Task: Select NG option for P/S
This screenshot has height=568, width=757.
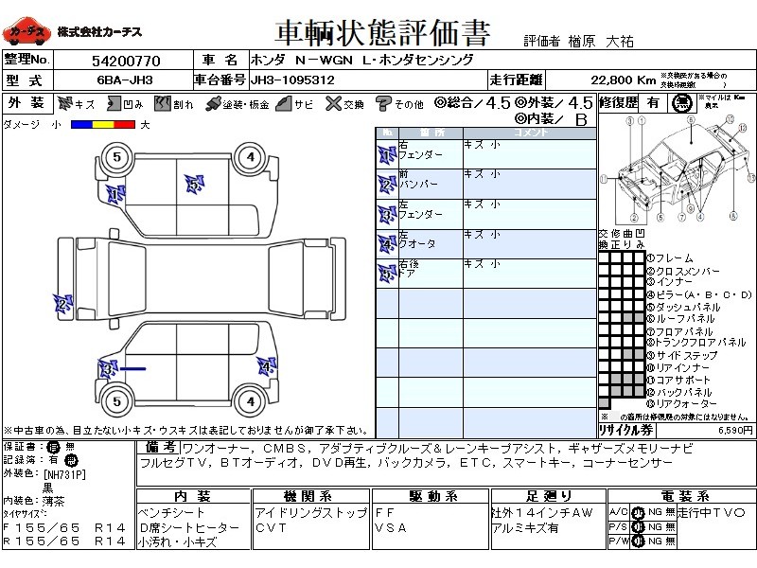Action: pos(655,527)
